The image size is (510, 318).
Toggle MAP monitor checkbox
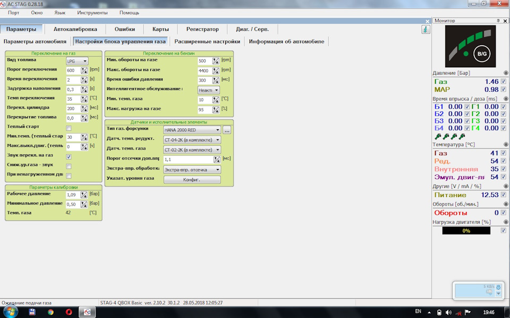tap(504, 89)
